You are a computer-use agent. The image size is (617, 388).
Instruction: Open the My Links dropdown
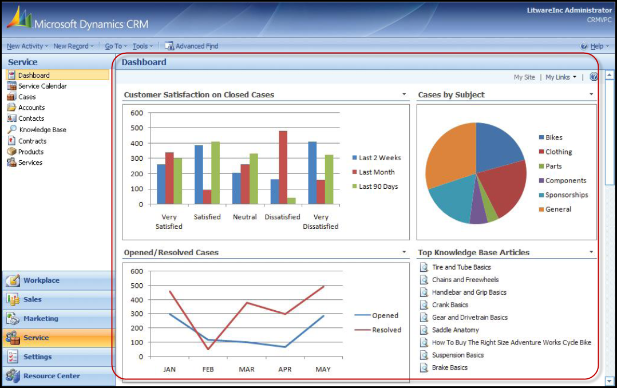pyautogui.click(x=561, y=77)
